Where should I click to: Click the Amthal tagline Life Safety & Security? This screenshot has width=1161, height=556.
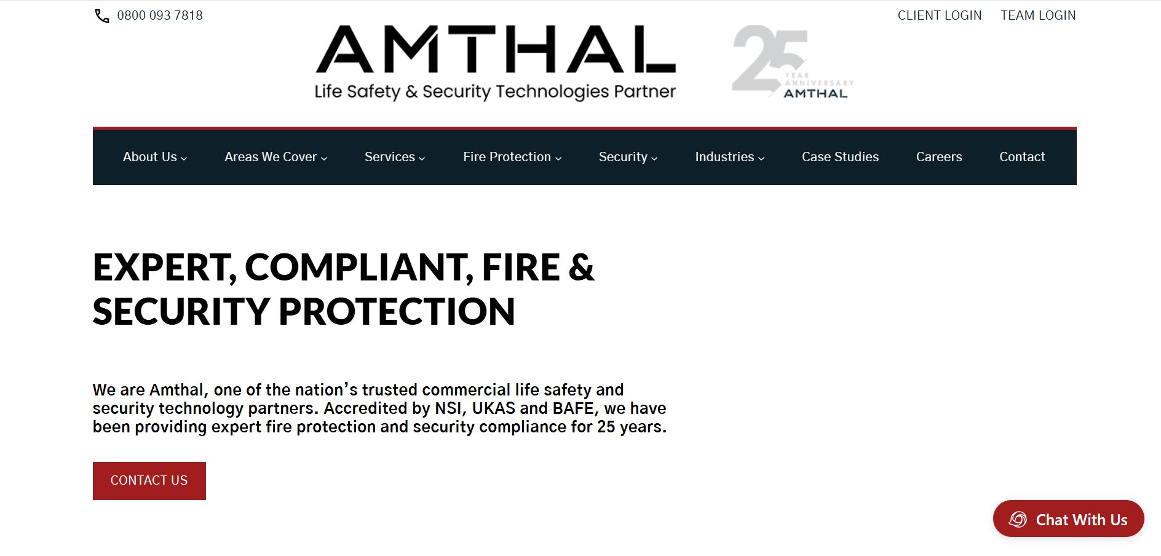[494, 91]
